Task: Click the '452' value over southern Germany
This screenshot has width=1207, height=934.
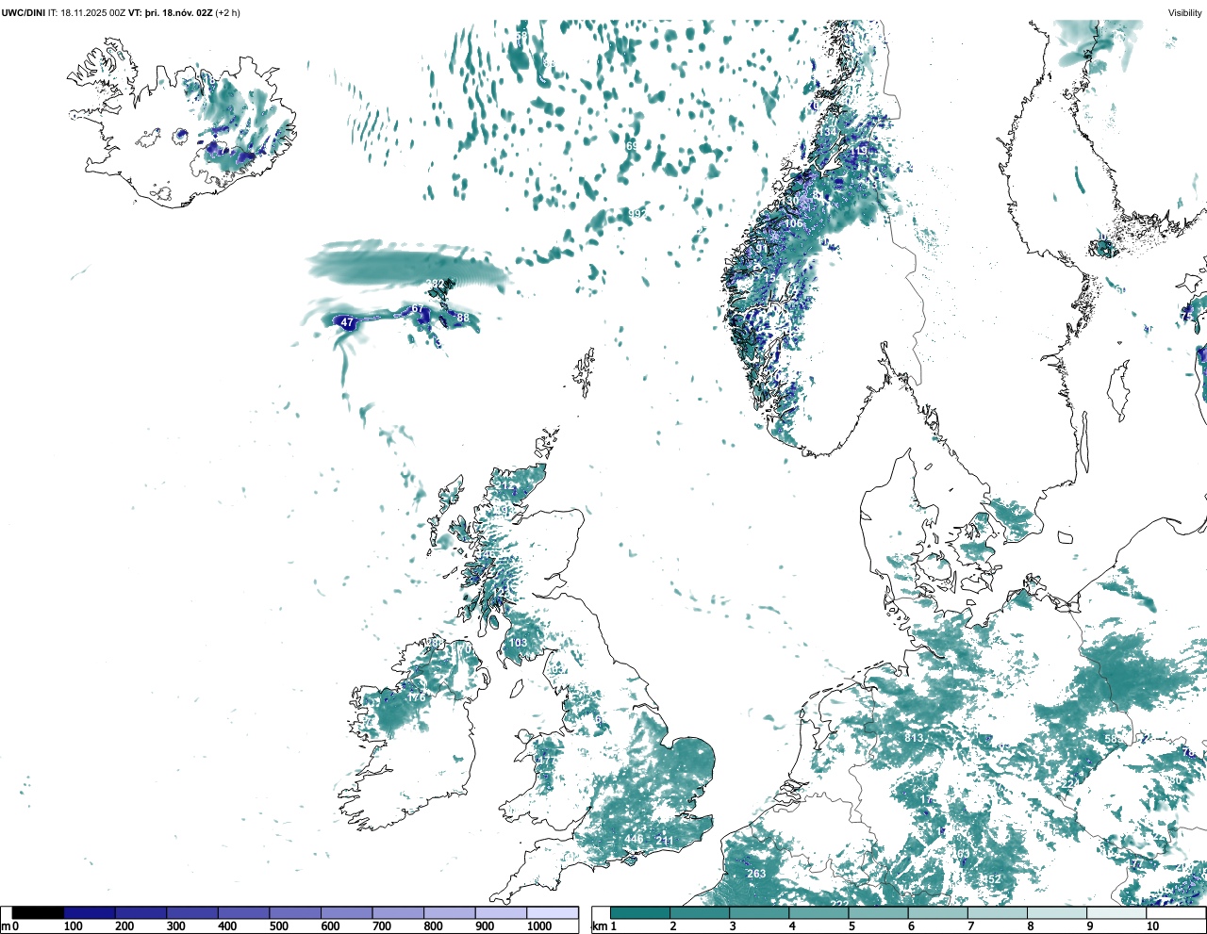Action: point(991,879)
